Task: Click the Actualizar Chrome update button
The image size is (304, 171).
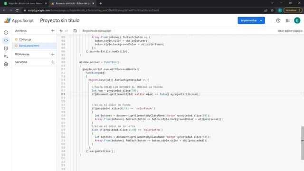Action: click(x=293, y=10)
